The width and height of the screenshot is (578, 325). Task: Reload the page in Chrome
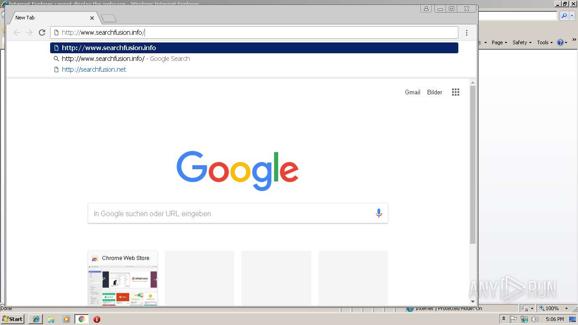[x=42, y=32]
